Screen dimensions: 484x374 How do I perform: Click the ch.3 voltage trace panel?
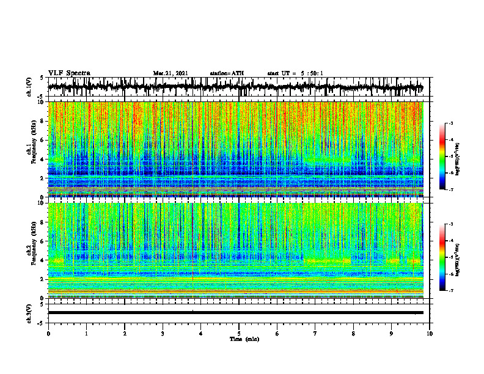click(x=238, y=313)
